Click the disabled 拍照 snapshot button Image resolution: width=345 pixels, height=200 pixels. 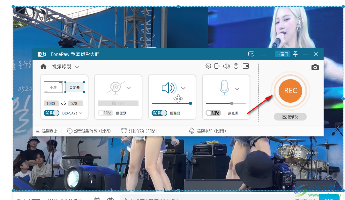[118, 103]
